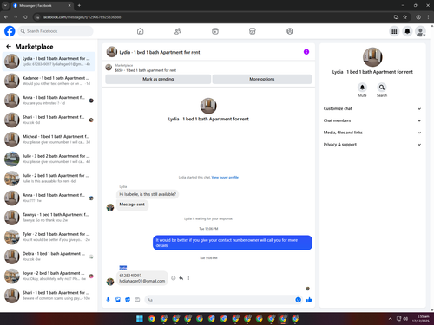Open the Friends icon in top navigation
Viewport: 434px width, 325px height.
tap(178, 31)
